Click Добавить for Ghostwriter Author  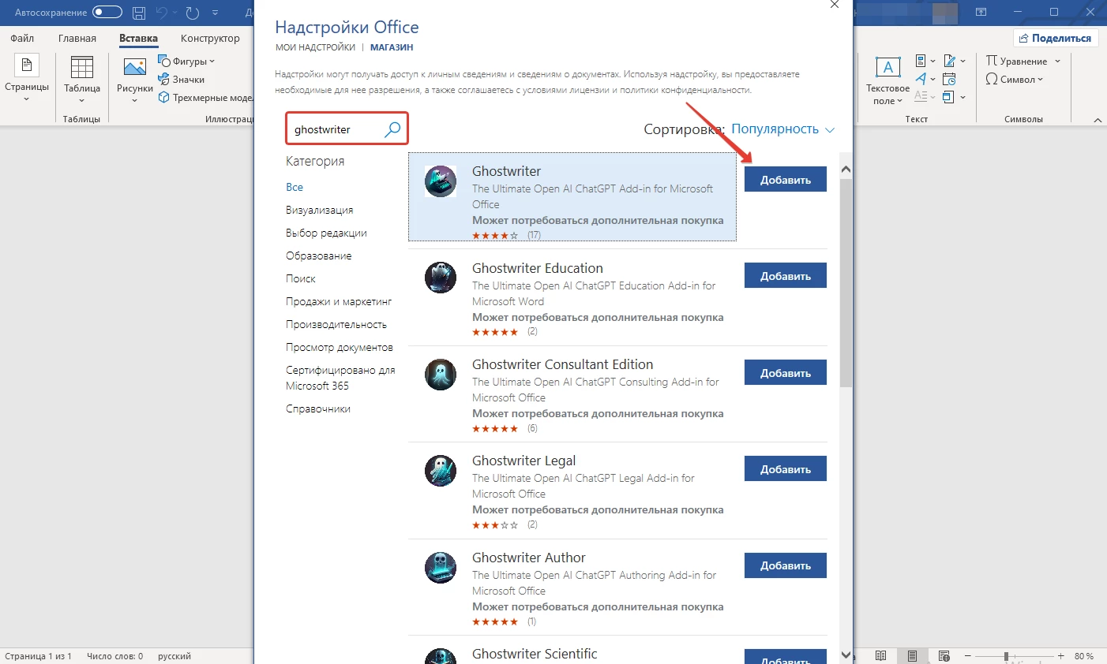pos(786,565)
